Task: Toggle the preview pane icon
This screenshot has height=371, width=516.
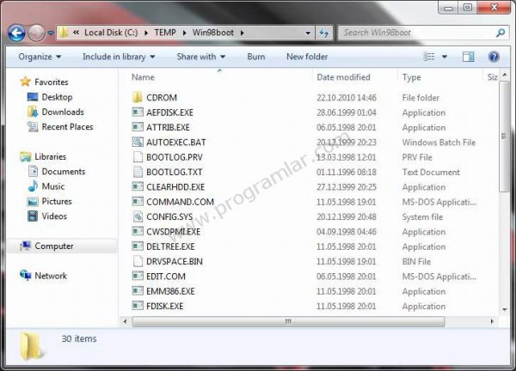Action: coord(468,57)
